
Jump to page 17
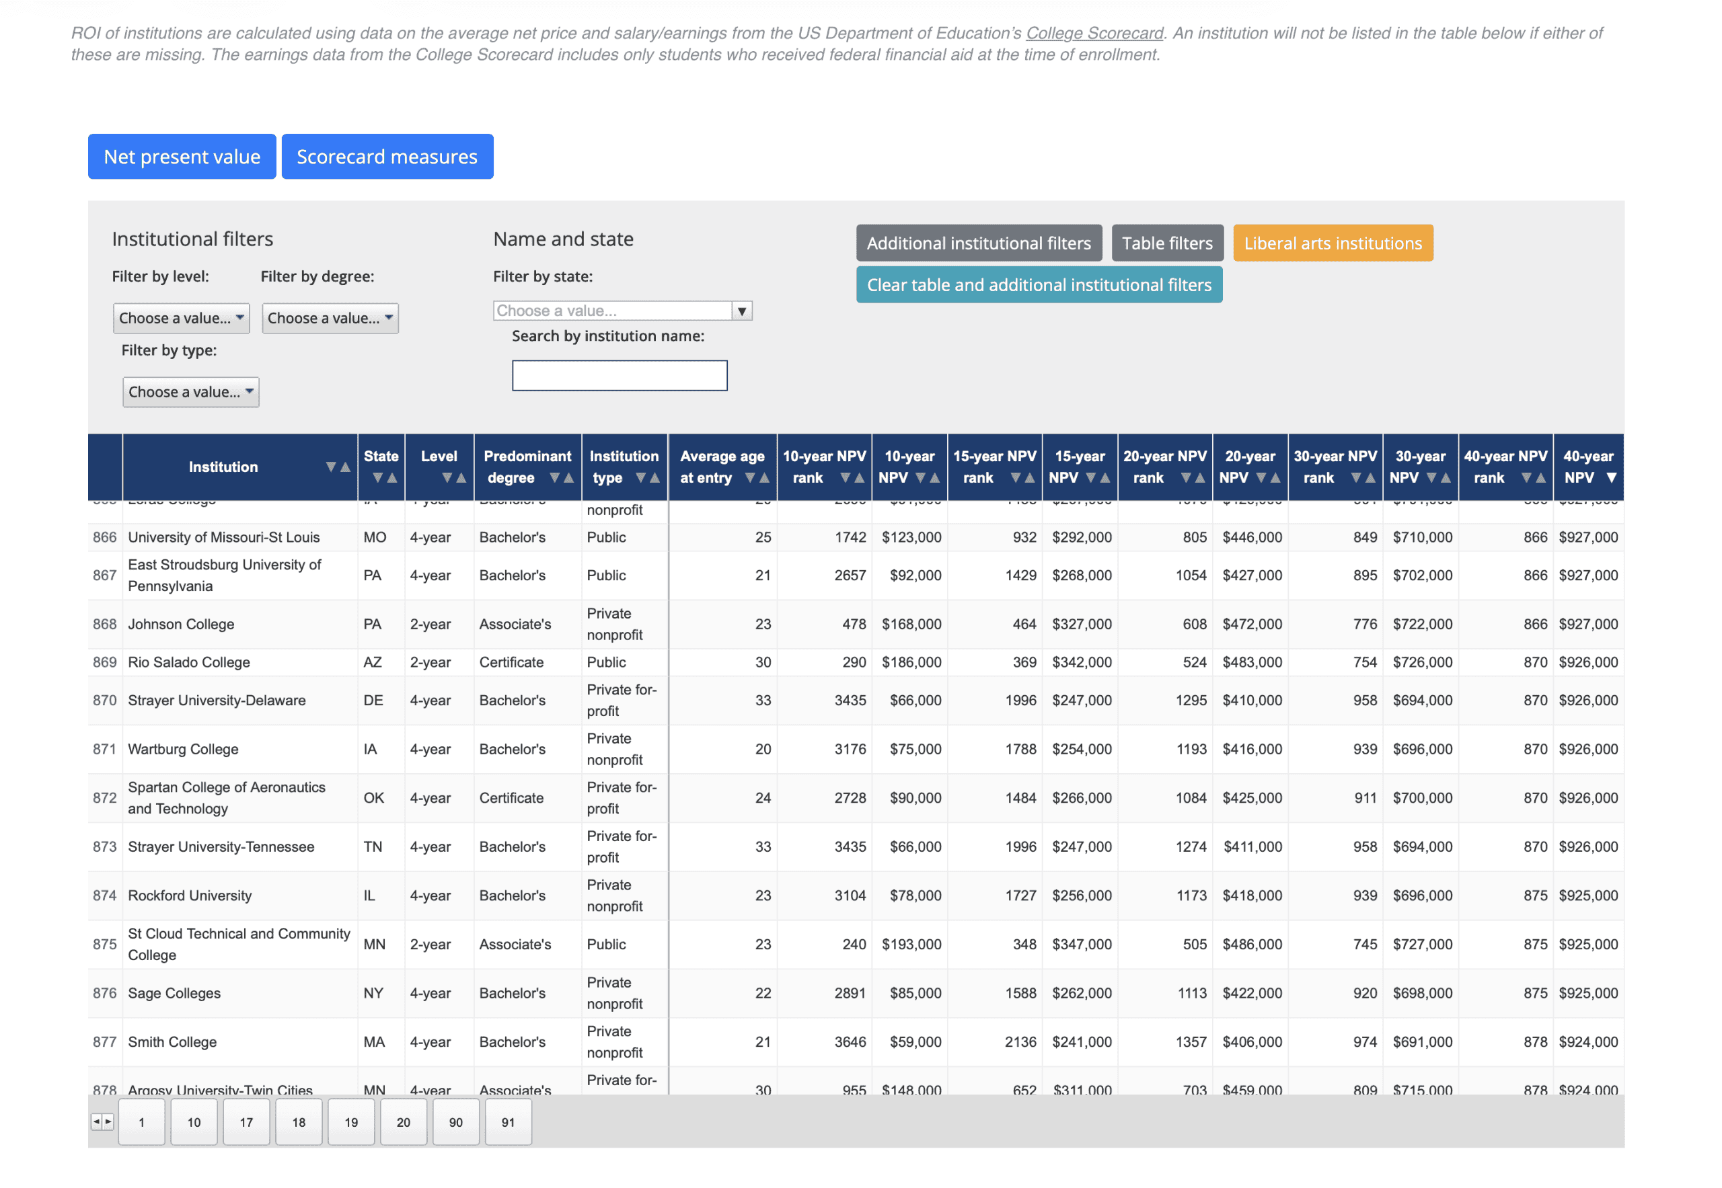click(x=247, y=1123)
